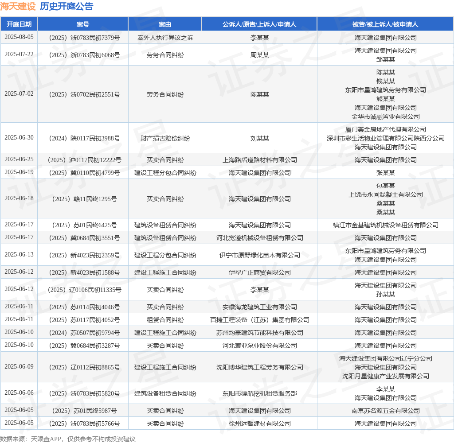This screenshot has height=443, width=454.
Task: Click case number "（2025）冀0684民初3287号"
Action: 83,346
